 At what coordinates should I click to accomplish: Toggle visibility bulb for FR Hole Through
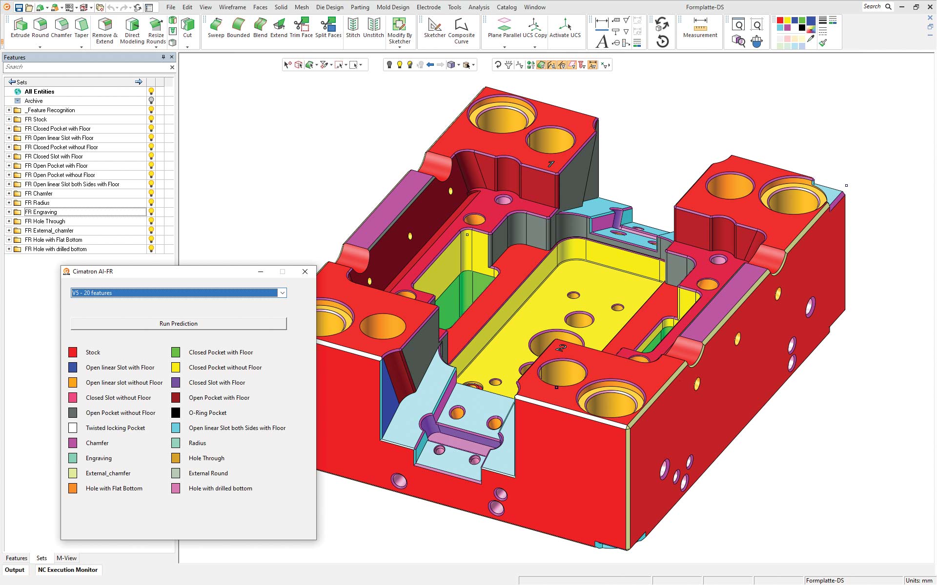(151, 221)
